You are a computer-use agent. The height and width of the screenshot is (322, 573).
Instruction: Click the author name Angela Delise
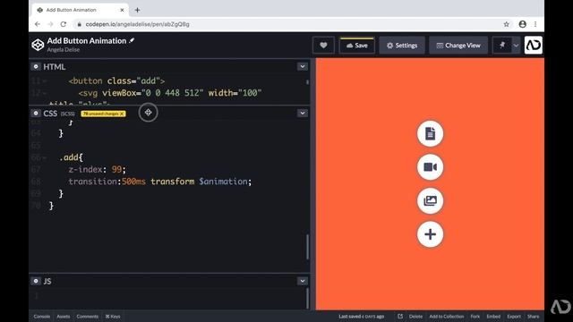click(64, 50)
